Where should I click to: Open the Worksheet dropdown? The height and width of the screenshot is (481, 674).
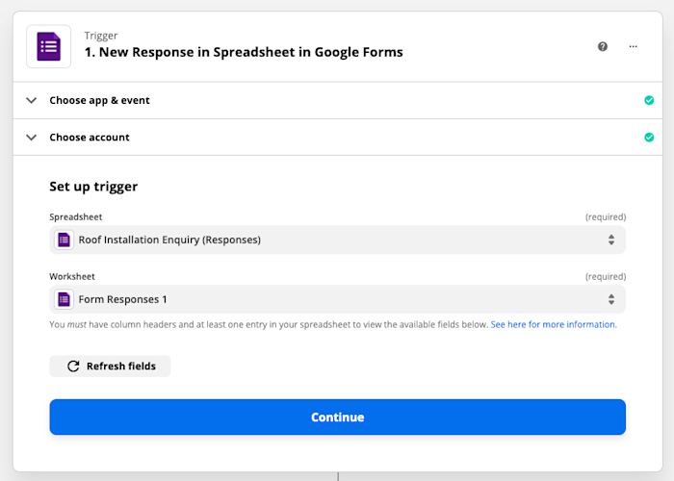[337, 299]
